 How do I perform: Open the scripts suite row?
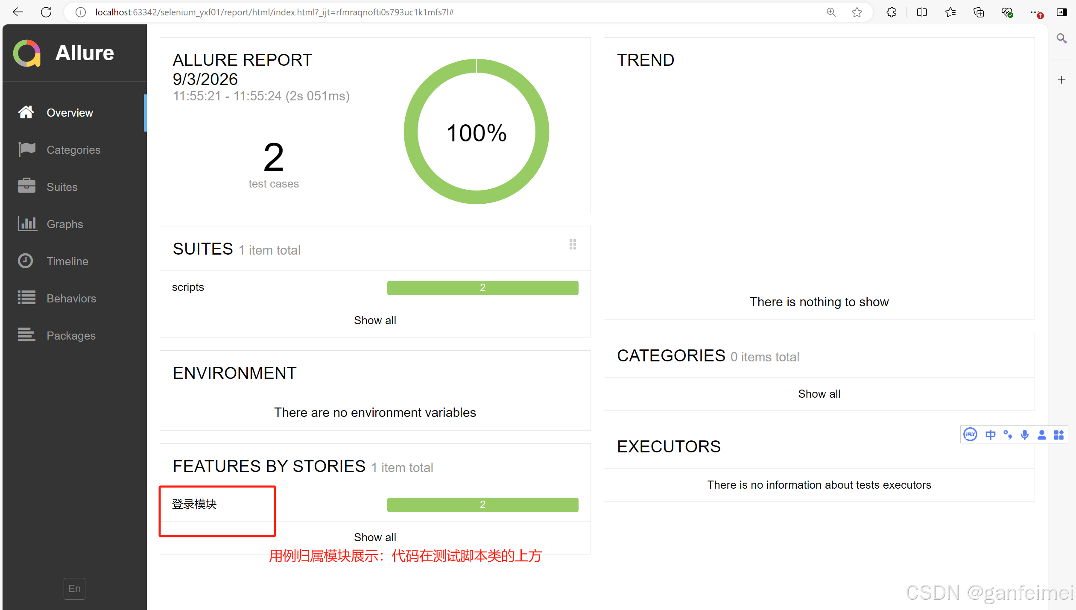(x=375, y=287)
